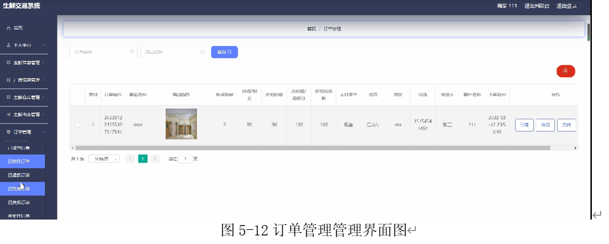Image resolution: width=609 pixels, height=244 pixels.
Task: Click the home icon beside 首页 in sidebar
Action: [x=9, y=28]
